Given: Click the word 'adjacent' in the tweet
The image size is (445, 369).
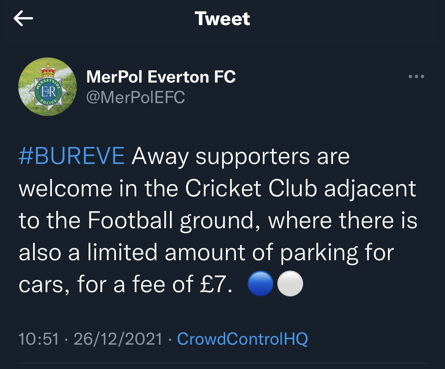Looking at the screenshot, I should click(x=370, y=188).
